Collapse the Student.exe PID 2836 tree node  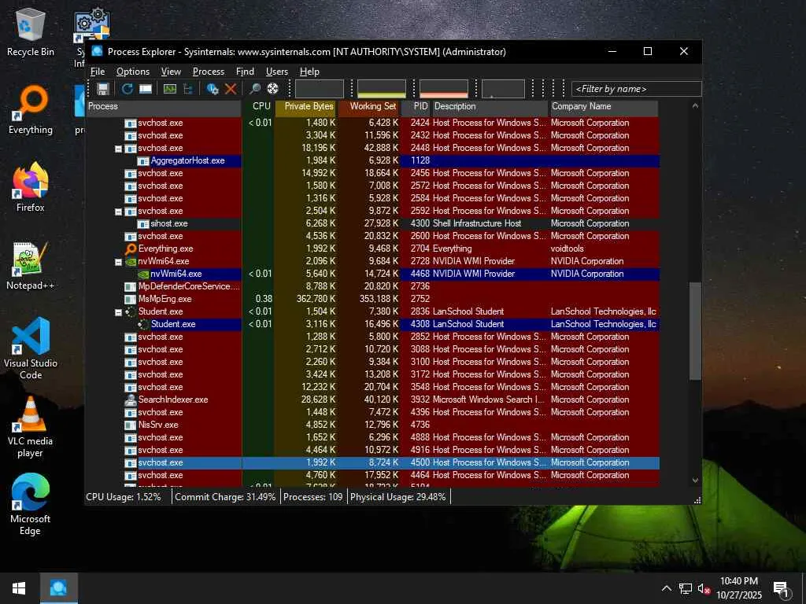point(118,311)
